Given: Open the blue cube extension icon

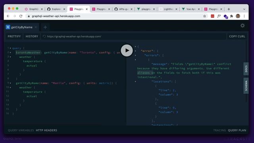Looking at the screenshot, I should point(225,16).
